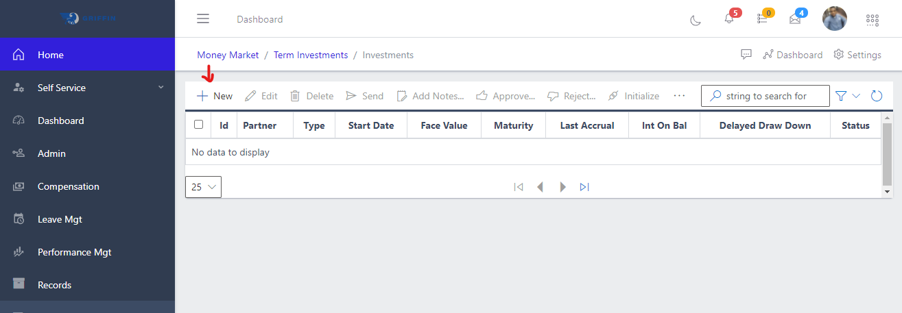Open the Dashboard link beside Settings
This screenshot has width=902, height=313.
click(793, 55)
